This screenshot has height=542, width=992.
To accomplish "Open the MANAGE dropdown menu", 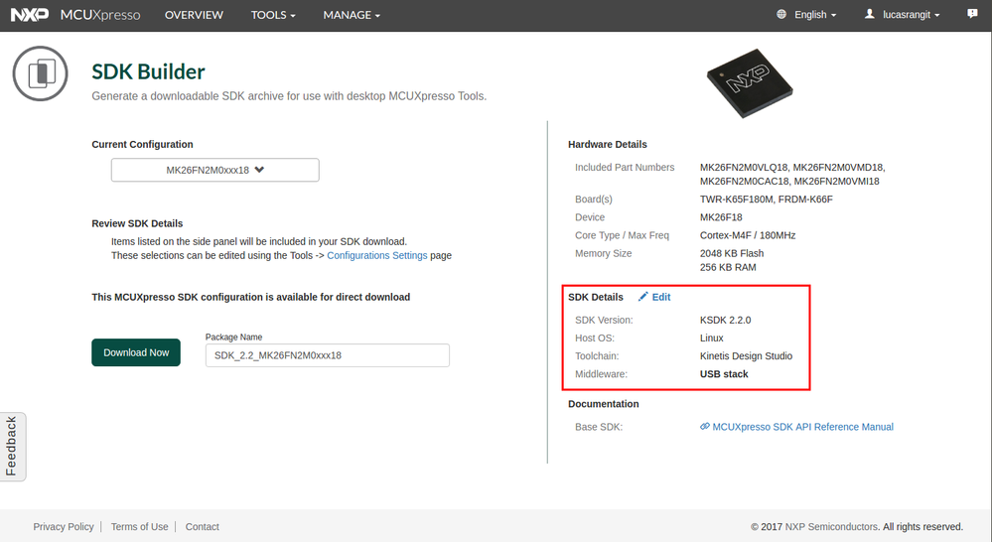I will pos(352,15).
